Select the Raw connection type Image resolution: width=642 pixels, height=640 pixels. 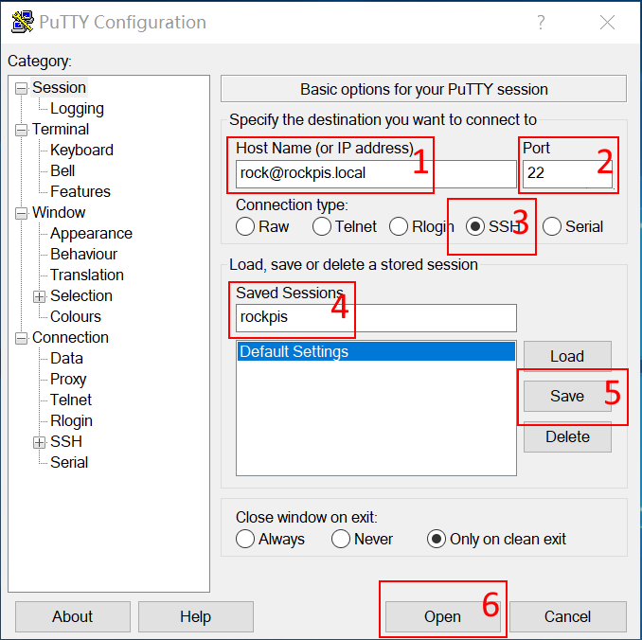[245, 226]
